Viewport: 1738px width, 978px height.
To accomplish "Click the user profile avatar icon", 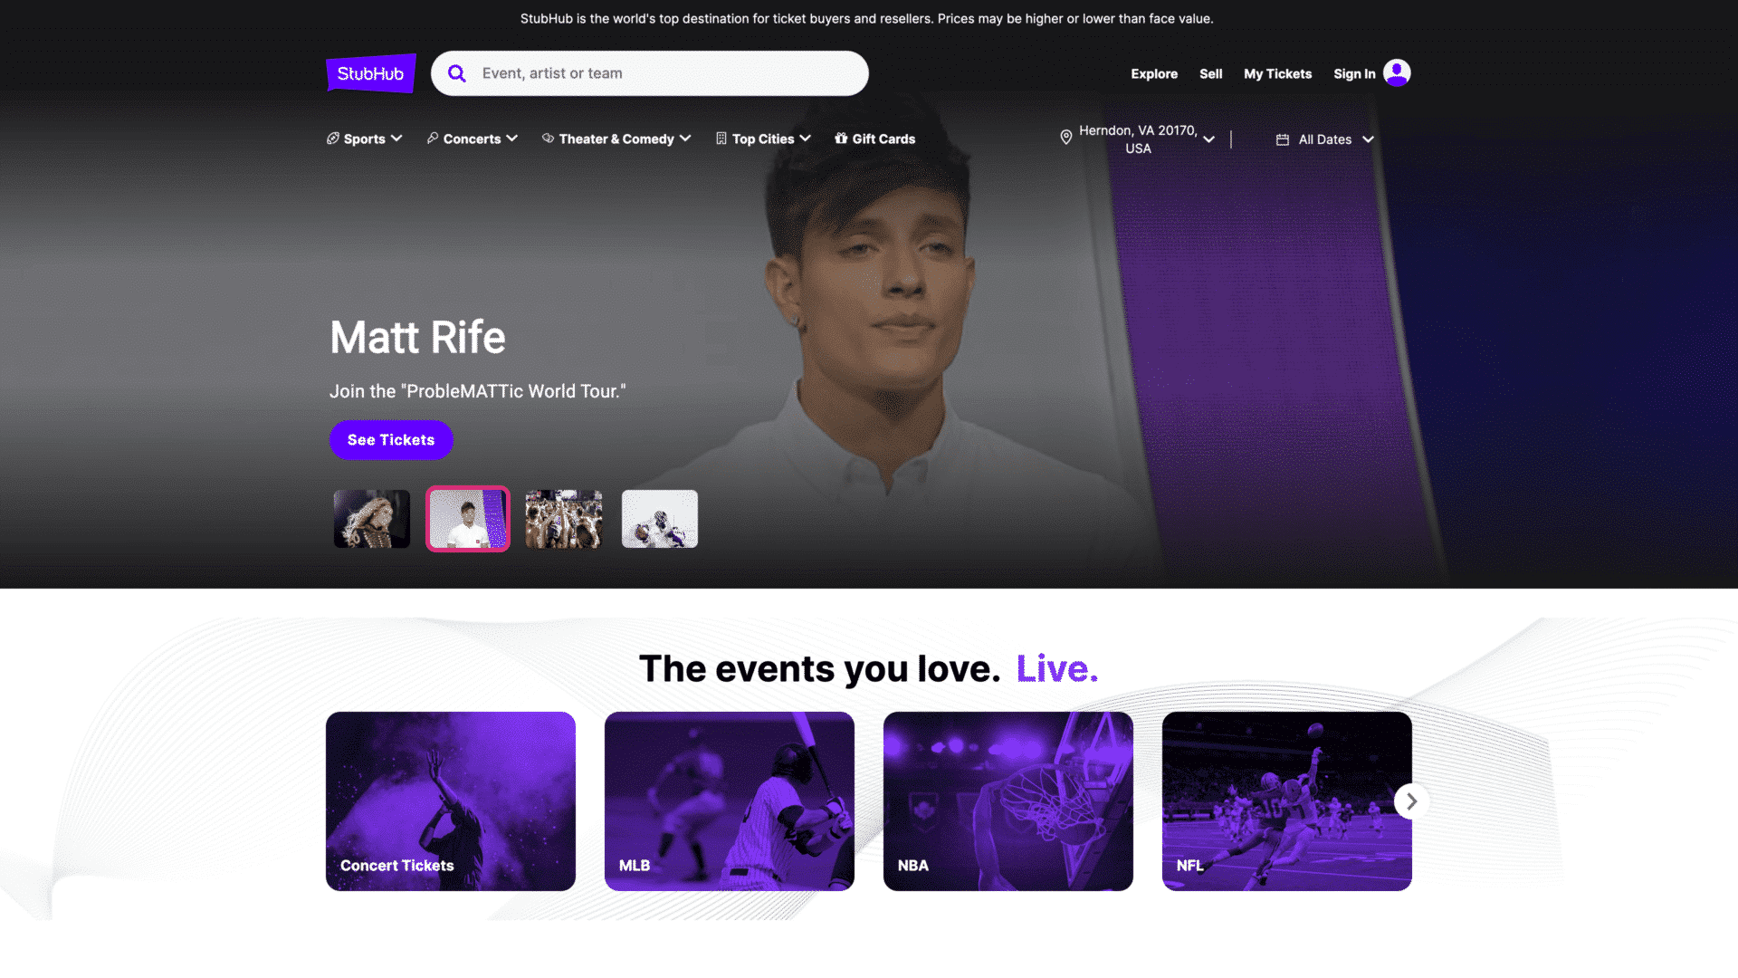I will click(x=1397, y=72).
